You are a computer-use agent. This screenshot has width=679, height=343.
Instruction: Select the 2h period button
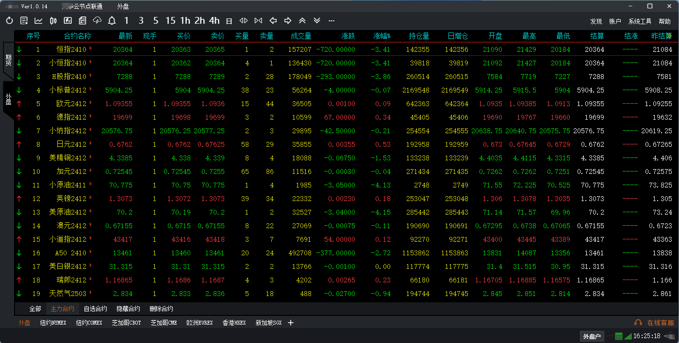199,21
